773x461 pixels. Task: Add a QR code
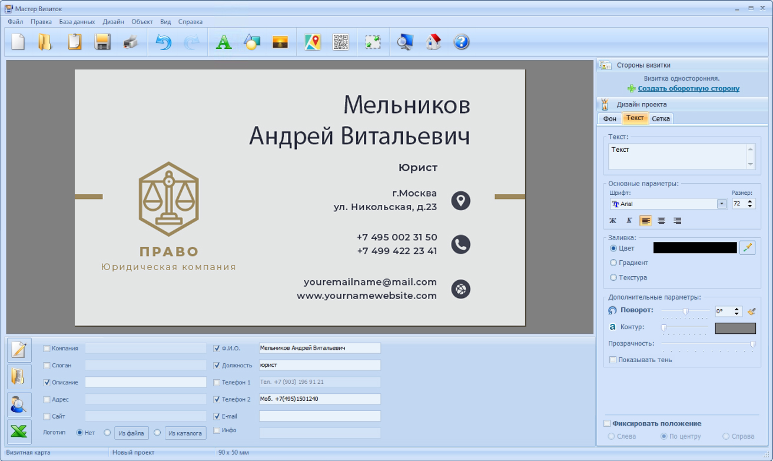click(x=341, y=42)
